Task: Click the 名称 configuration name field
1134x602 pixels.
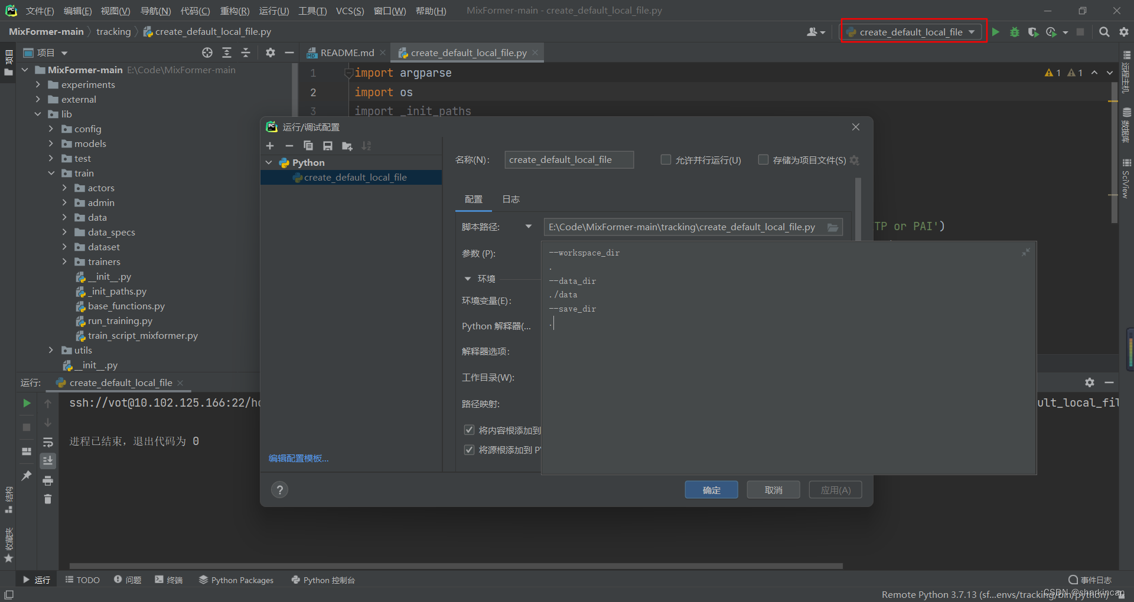Action: tap(569, 159)
